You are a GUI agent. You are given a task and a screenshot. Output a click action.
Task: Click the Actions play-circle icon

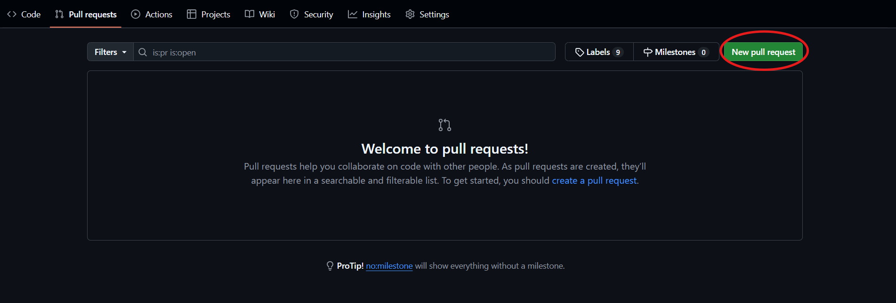click(x=136, y=15)
